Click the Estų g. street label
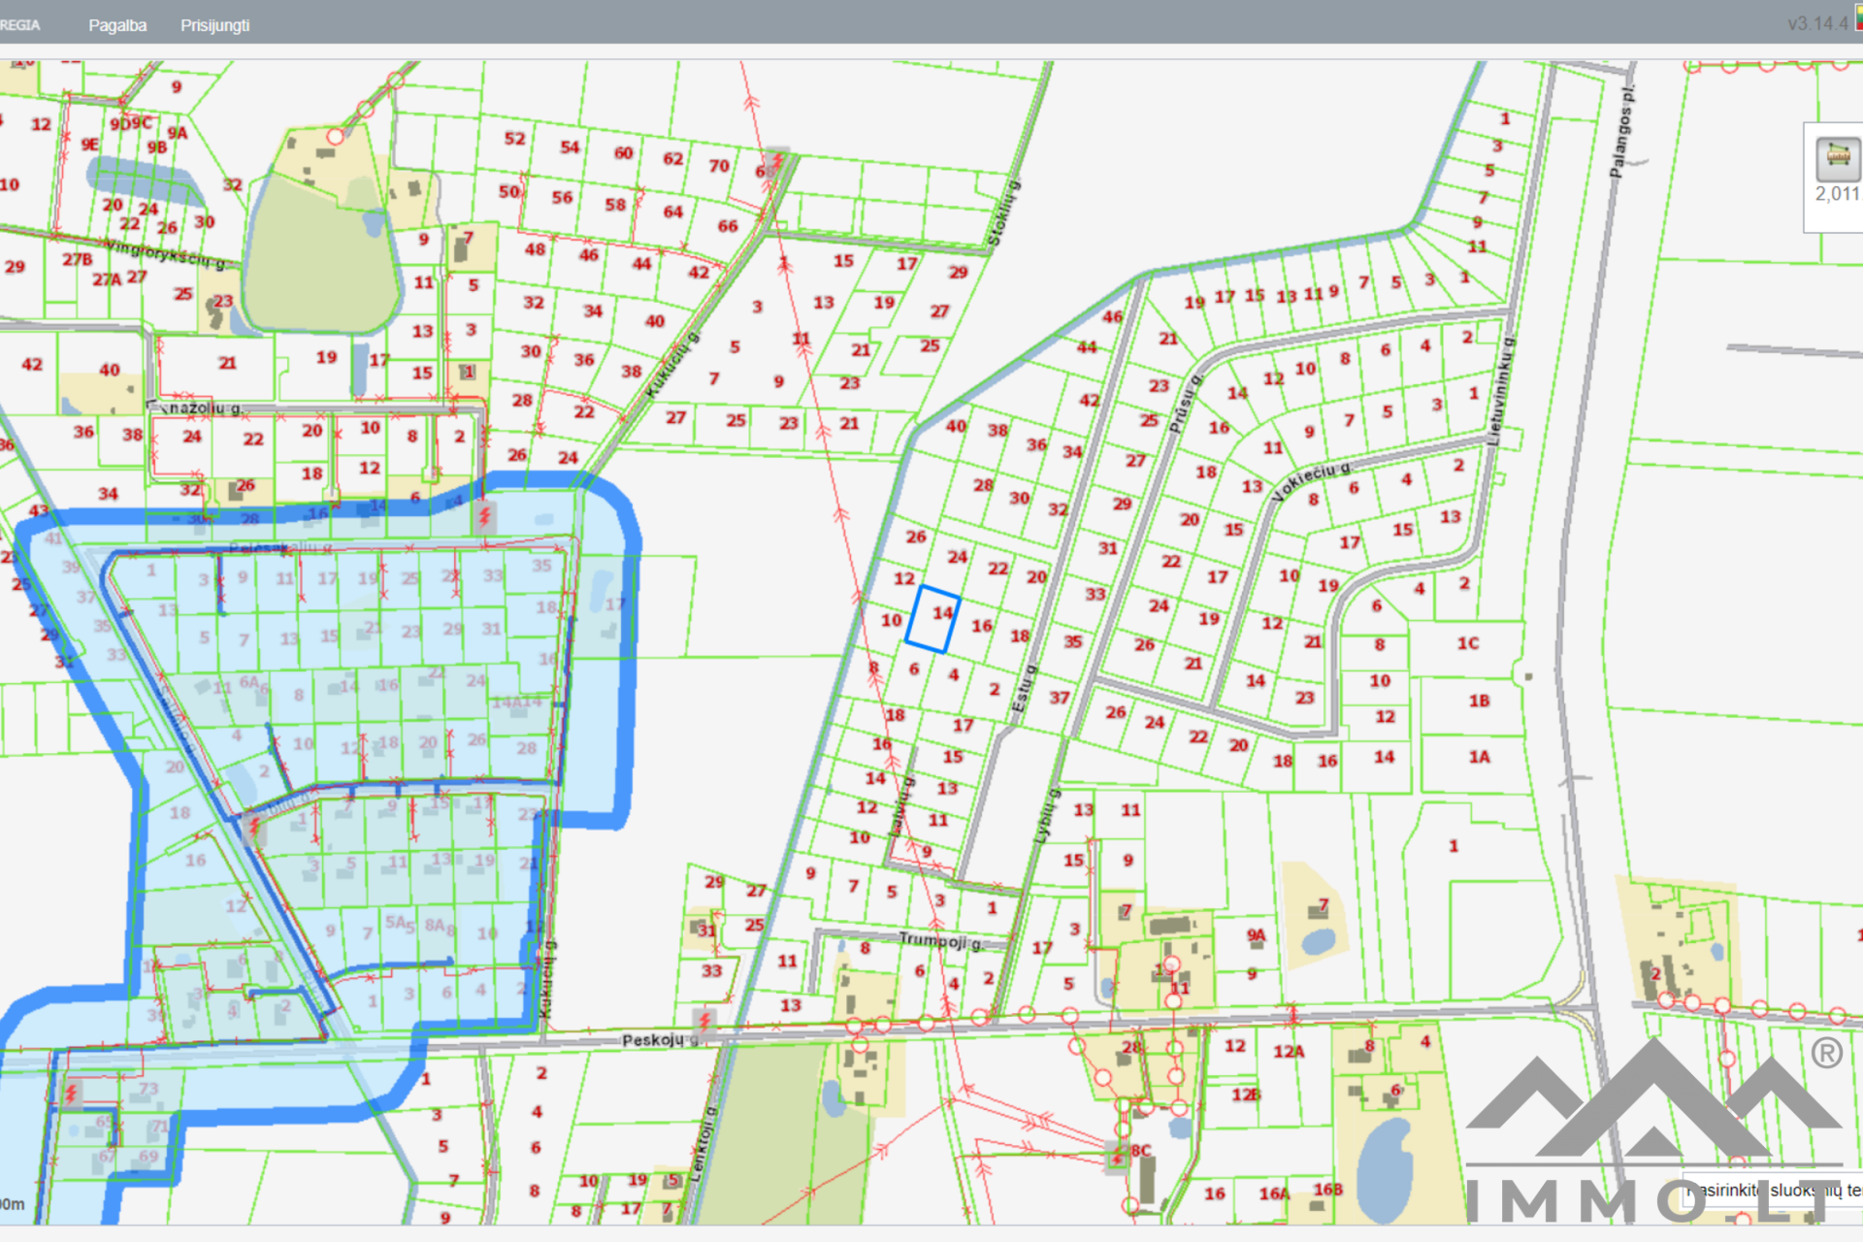Screen dimensions: 1863x1242 [1024, 689]
